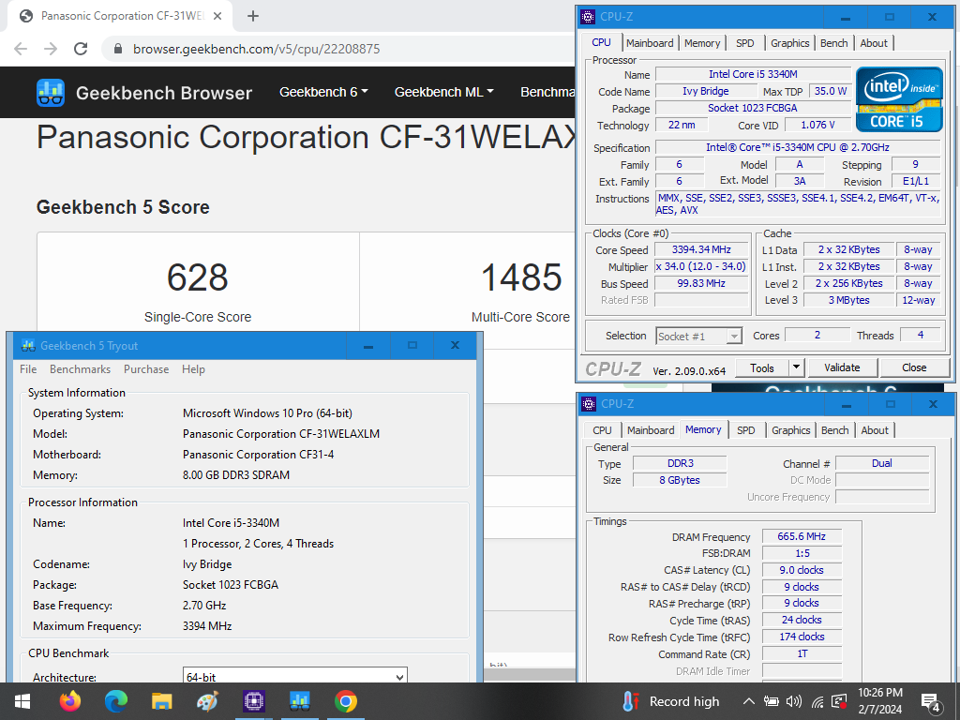Image resolution: width=960 pixels, height=720 pixels.
Task: Expand the Geekbench ML dropdown menu
Action: [x=443, y=92]
